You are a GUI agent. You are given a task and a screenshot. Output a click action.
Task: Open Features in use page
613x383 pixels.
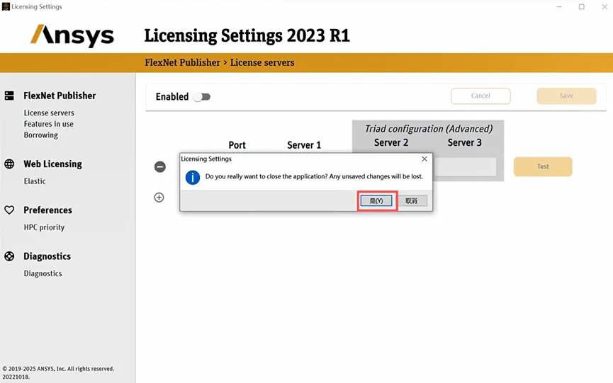[48, 124]
